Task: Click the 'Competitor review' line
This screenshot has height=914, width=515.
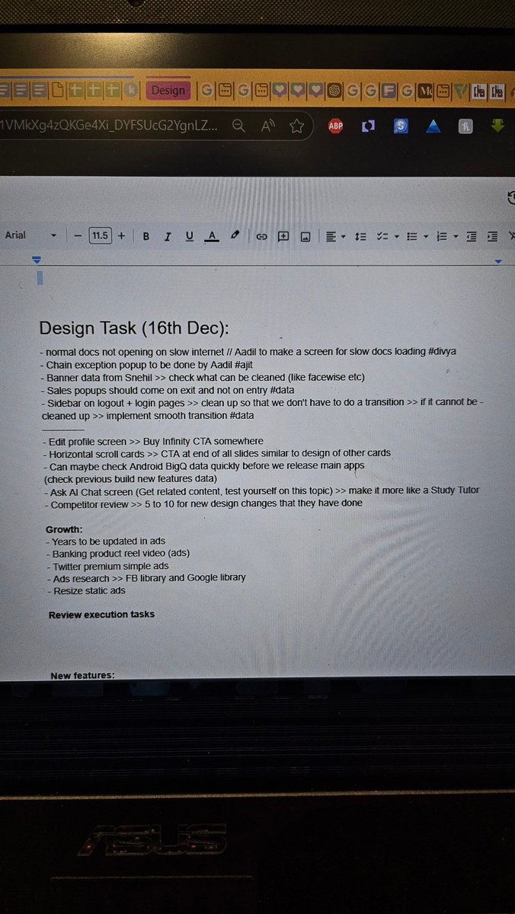Action: point(203,503)
